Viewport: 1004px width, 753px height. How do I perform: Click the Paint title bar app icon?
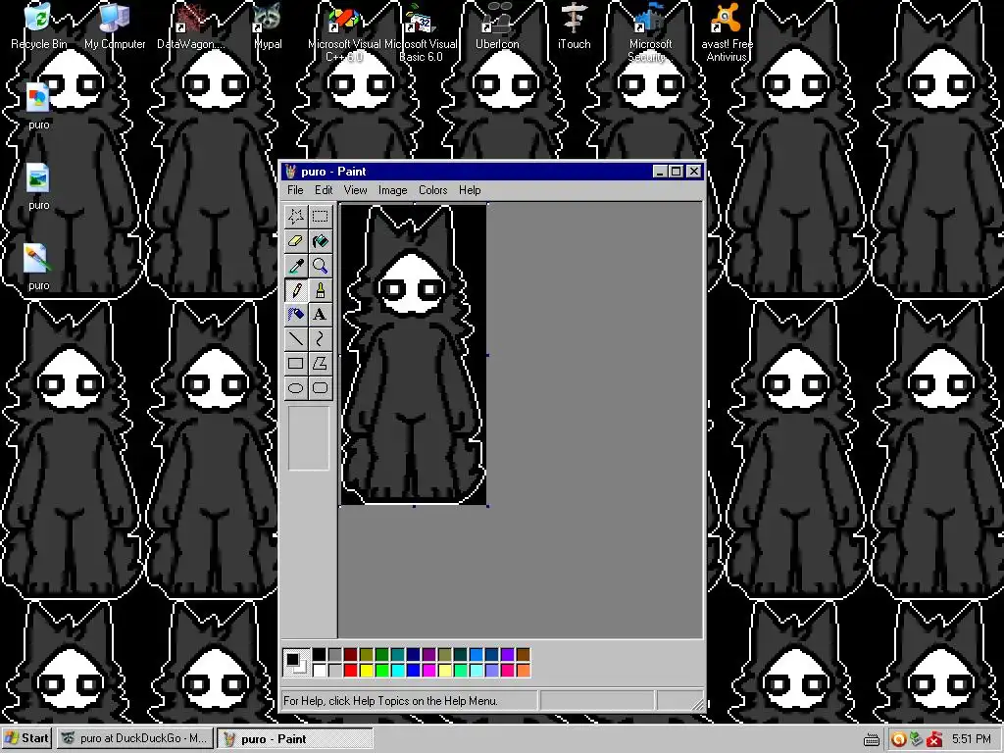point(291,171)
